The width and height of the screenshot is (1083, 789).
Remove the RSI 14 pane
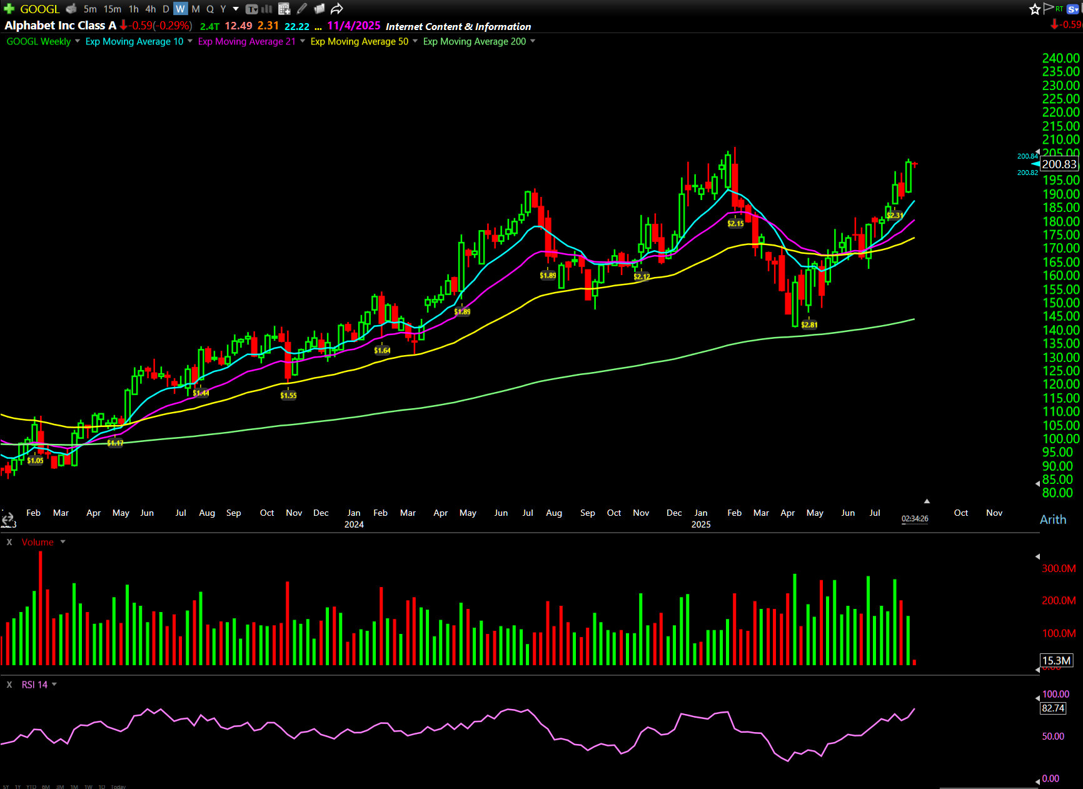coord(9,685)
